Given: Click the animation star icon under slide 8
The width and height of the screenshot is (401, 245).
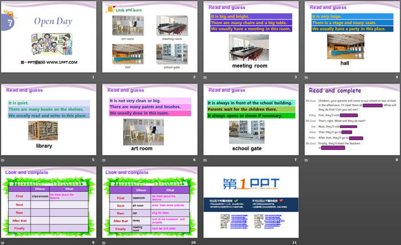Looking at the screenshot, I should pos(306,160).
